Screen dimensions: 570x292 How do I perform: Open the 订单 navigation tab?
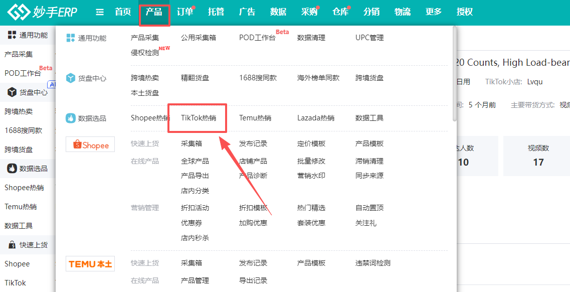point(185,12)
